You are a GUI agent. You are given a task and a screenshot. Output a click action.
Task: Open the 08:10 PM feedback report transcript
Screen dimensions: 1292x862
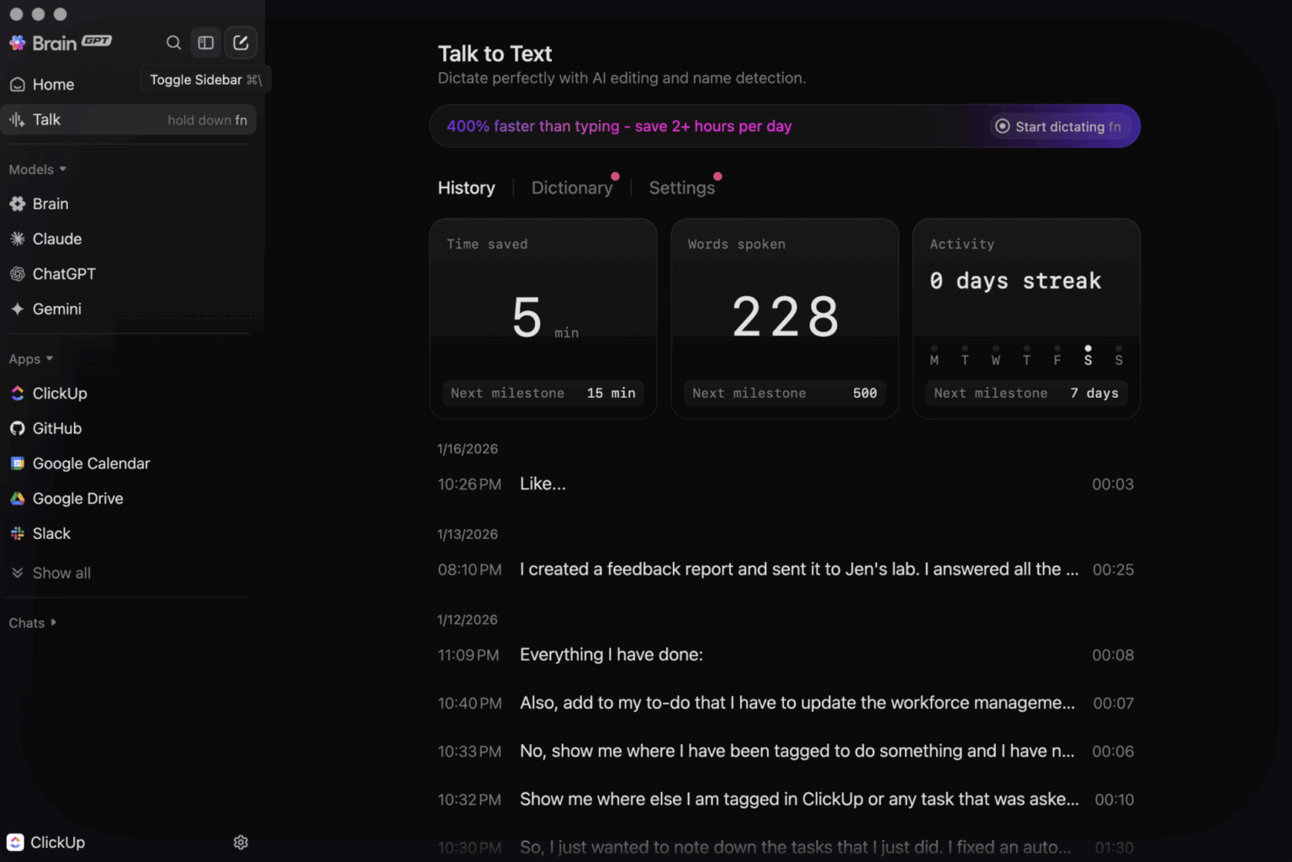[786, 569]
